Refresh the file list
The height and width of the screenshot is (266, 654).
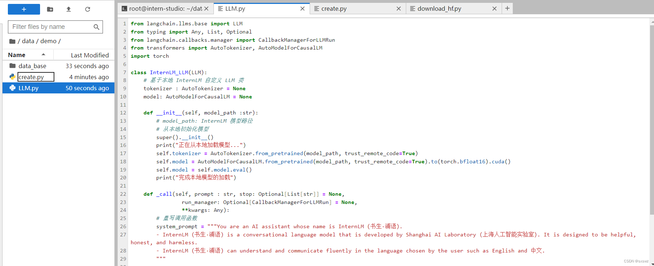(x=88, y=9)
